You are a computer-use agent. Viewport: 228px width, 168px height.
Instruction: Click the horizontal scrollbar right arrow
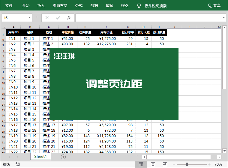(219, 157)
